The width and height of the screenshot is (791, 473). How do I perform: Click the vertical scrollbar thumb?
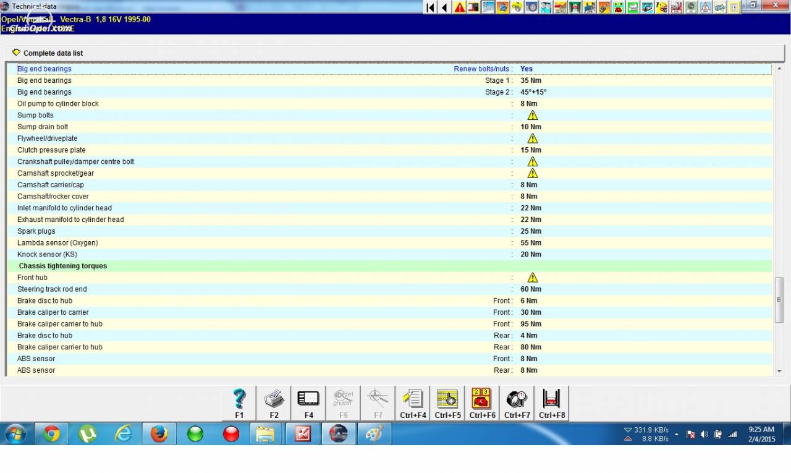point(779,299)
